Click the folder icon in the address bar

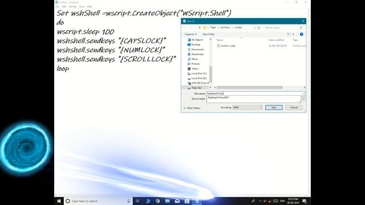click(x=204, y=27)
